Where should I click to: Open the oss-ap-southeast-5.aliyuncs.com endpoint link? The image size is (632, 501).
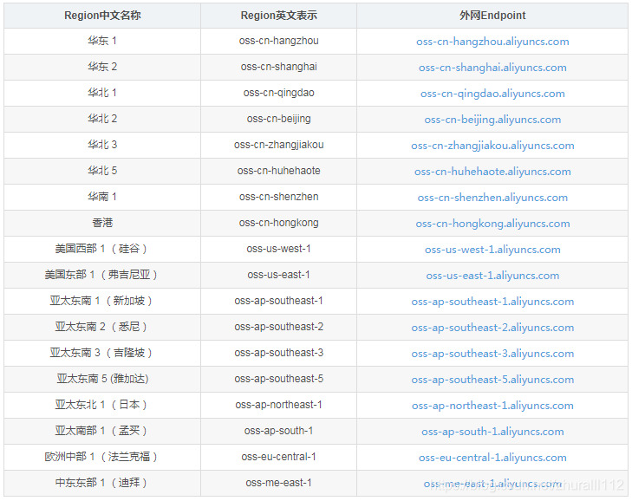(492, 380)
